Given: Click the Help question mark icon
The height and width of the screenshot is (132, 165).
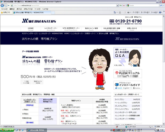Looking at the screenshot, I should pyautogui.click(x=160, y=12).
